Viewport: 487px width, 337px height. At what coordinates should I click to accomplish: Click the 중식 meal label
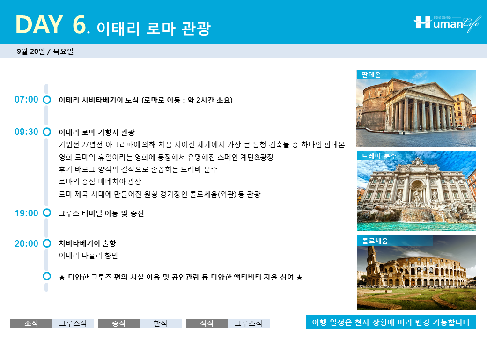click(x=119, y=323)
